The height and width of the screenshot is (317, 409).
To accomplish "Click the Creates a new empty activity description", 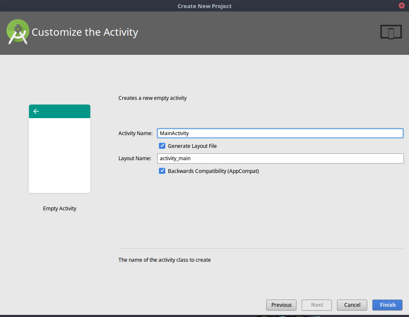I will 153,98.
